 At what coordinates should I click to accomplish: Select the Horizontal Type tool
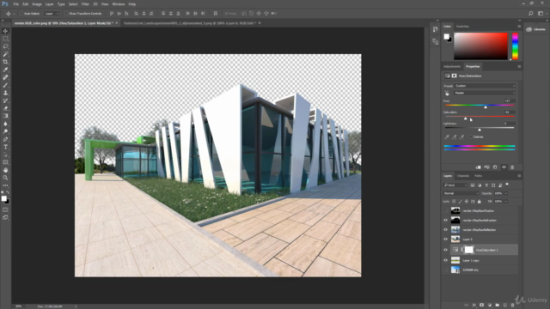pos(5,147)
